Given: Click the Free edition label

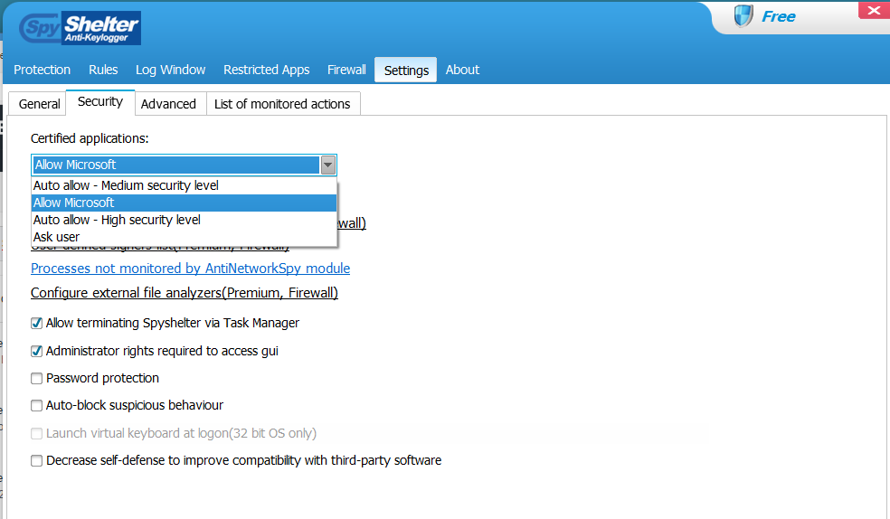Looking at the screenshot, I should point(778,16).
